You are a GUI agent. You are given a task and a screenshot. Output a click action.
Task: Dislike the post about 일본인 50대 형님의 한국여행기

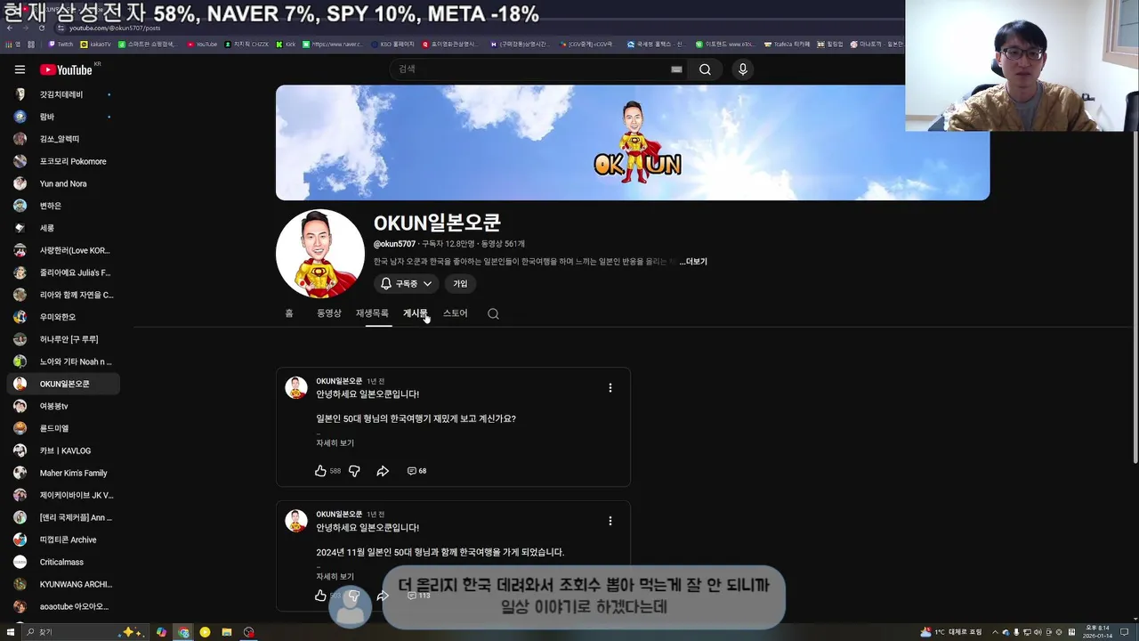tap(354, 471)
